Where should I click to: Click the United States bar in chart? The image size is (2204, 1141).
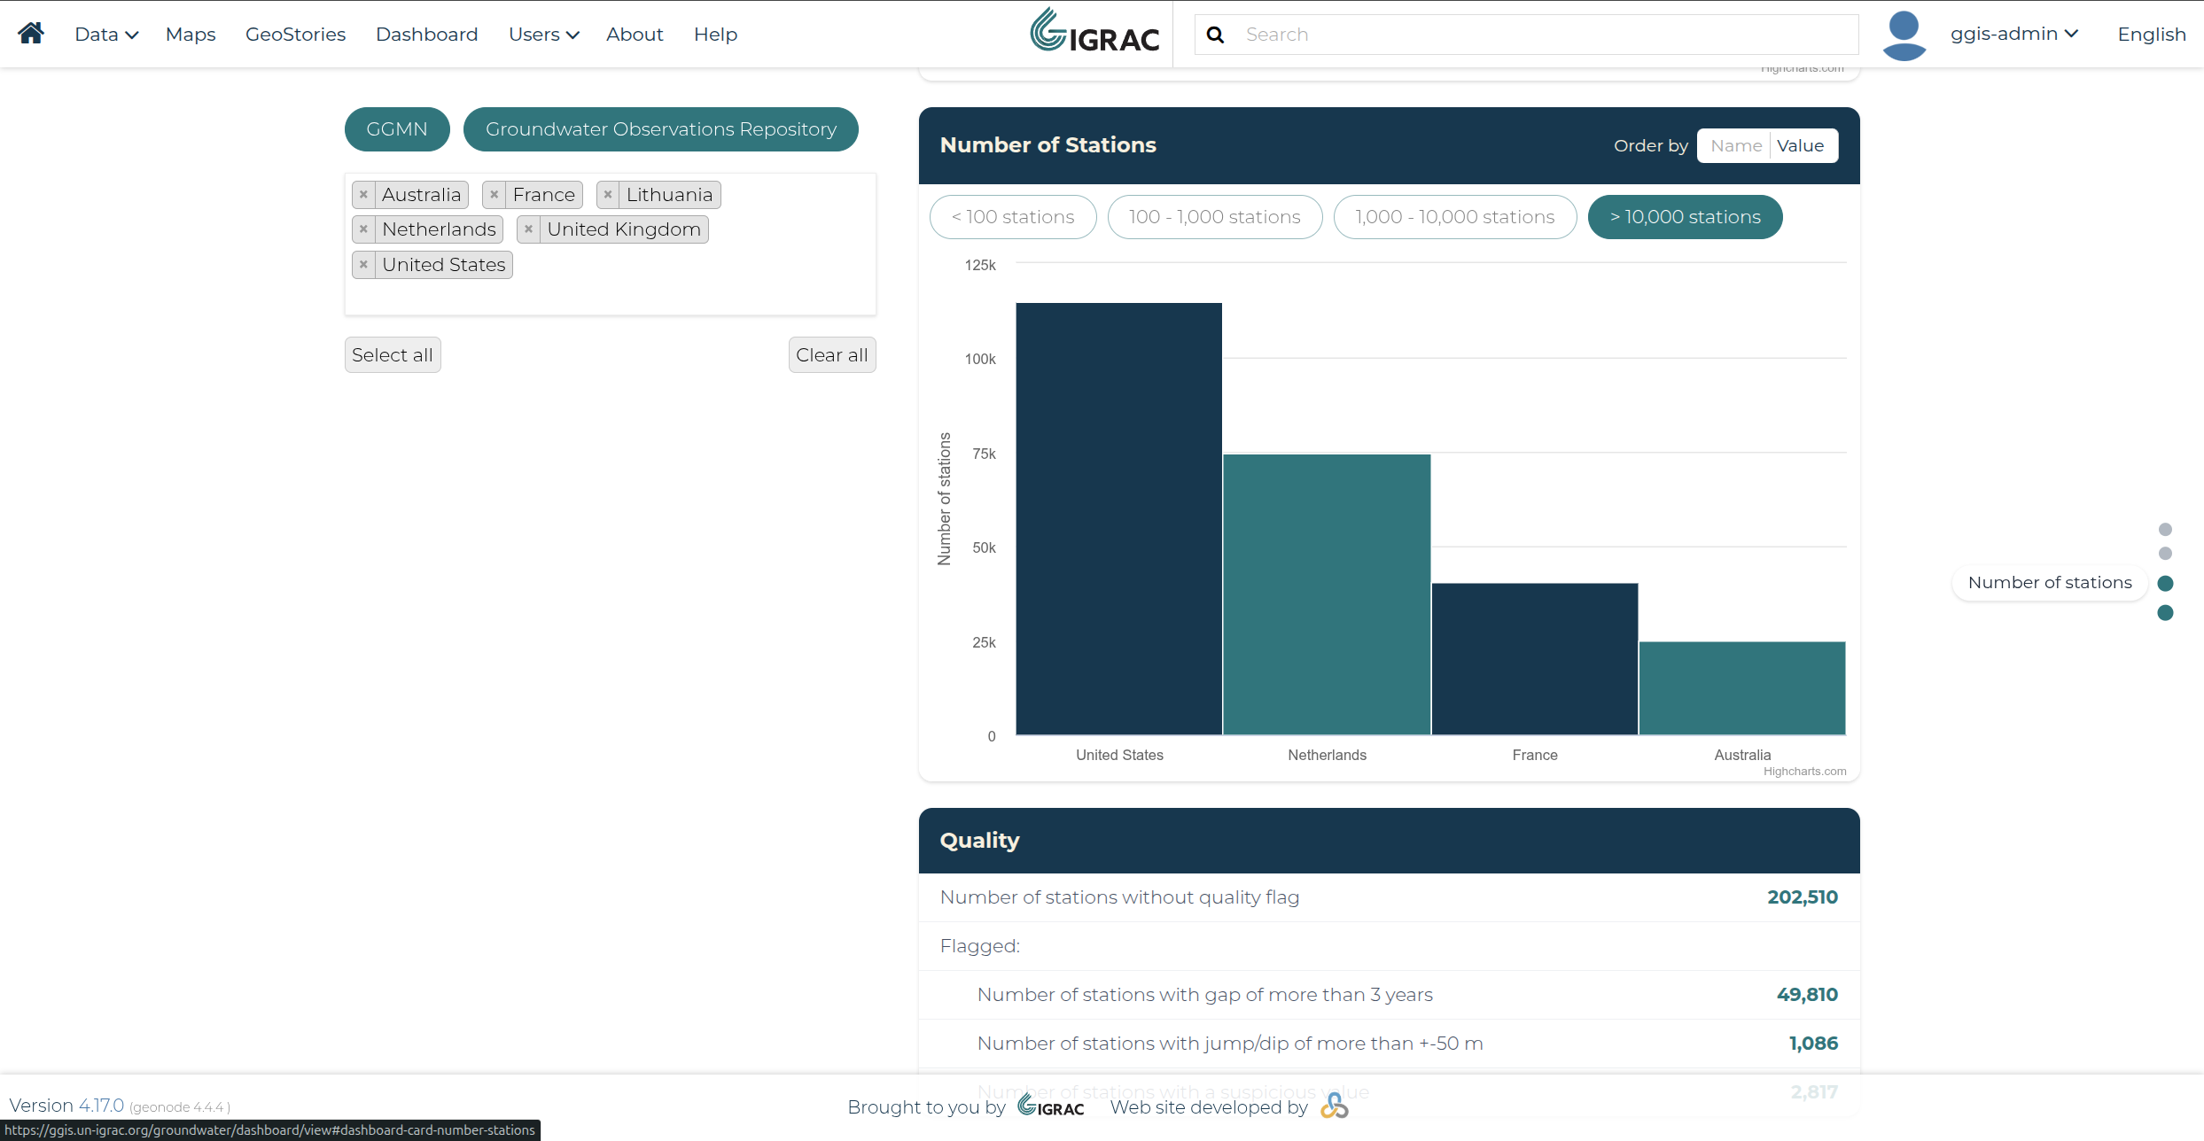(1118, 519)
